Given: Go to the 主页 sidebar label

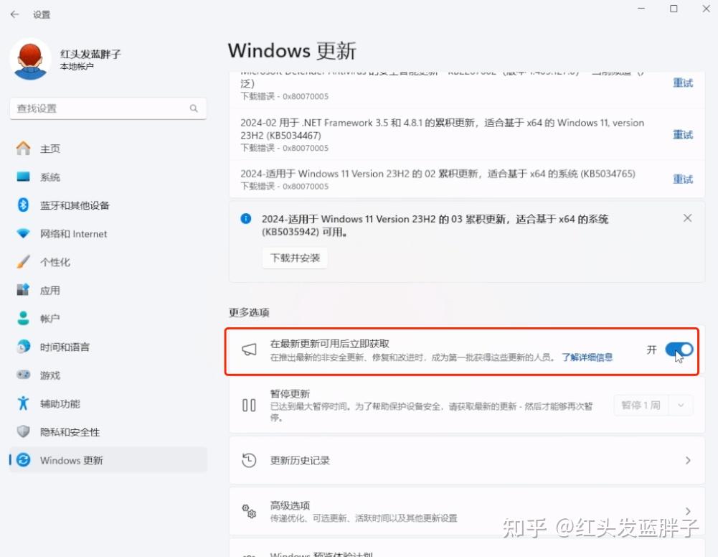Looking at the screenshot, I should 50,149.
